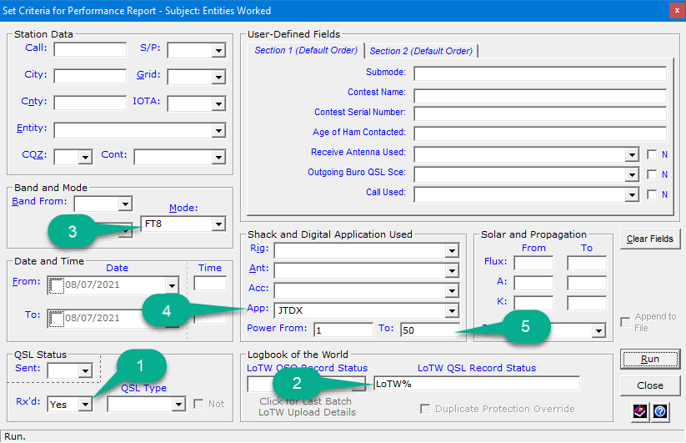Expand the Receive Antenna Used dropdown
The image size is (686, 443).
tap(632, 154)
